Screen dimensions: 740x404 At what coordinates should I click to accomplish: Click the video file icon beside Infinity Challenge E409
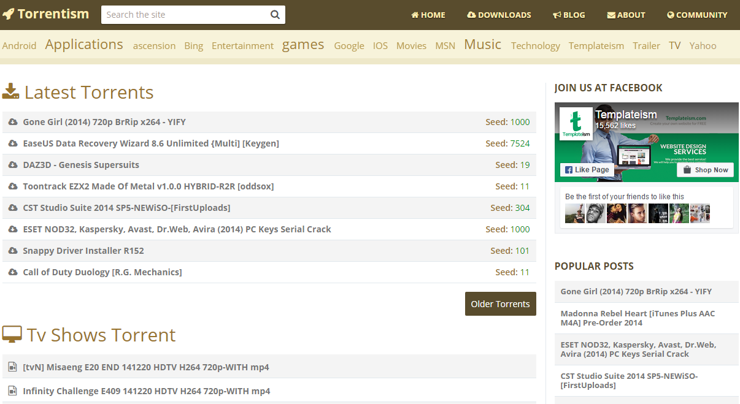click(12, 391)
